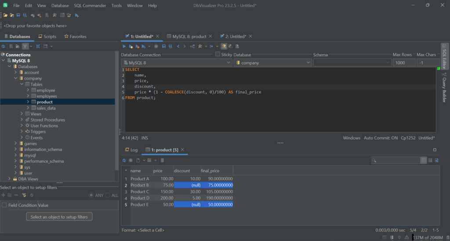
Task: Expand the employee table node
Action: pos(28,90)
